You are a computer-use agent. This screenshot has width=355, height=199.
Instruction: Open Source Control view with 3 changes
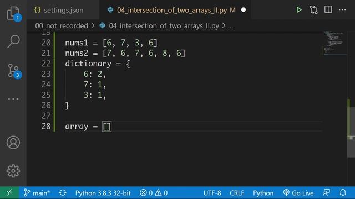pyautogui.click(x=14, y=71)
